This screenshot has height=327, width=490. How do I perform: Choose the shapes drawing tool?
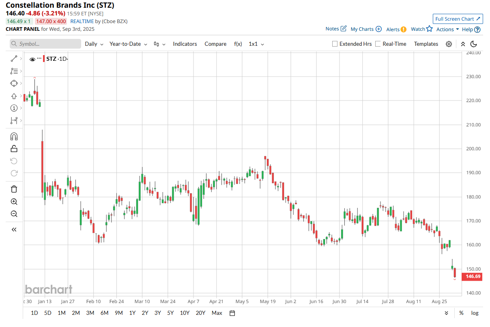click(x=14, y=83)
